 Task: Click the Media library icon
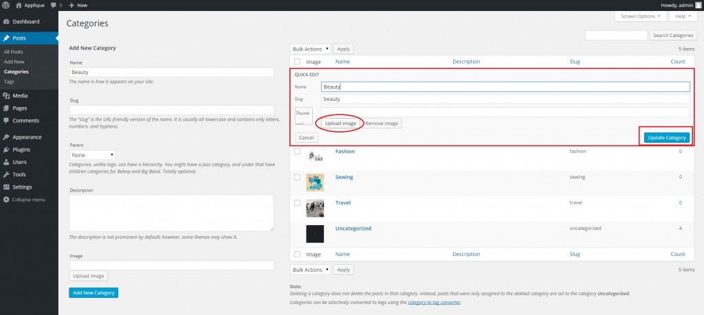[6, 95]
